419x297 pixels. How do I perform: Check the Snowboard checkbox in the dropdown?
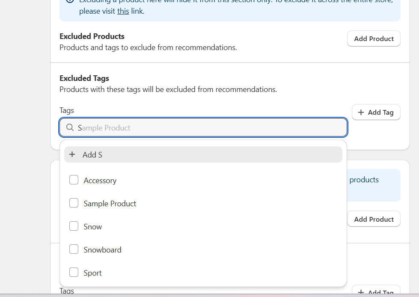[74, 249]
